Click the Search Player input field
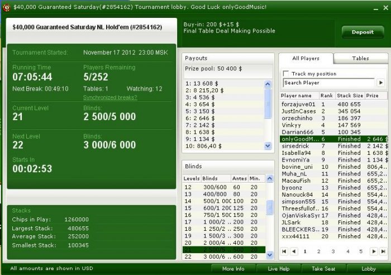Image resolution: width=391 pixels, height=275 pixels. pyautogui.click(x=328, y=83)
